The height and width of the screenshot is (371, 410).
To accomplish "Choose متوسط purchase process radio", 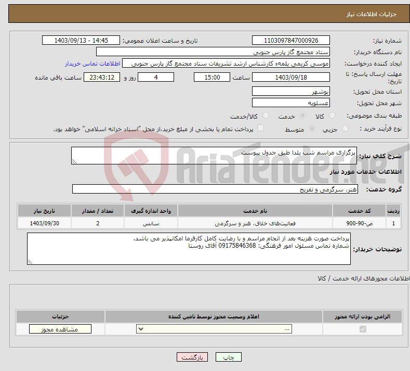I will pos(312,129).
